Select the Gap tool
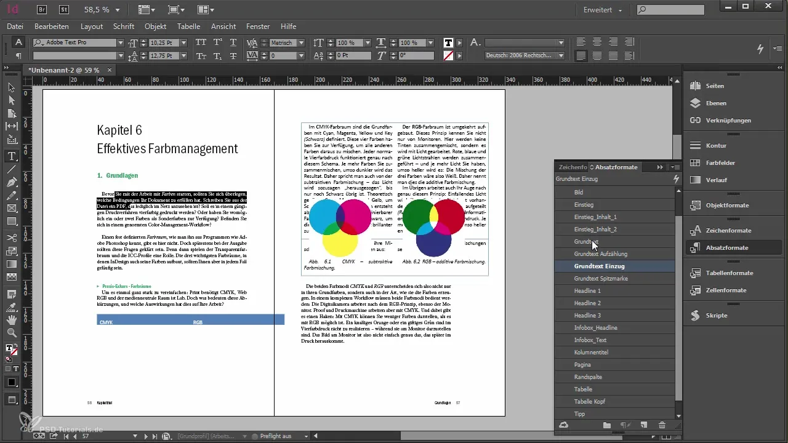This screenshot has width=788, height=443. [11, 126]
